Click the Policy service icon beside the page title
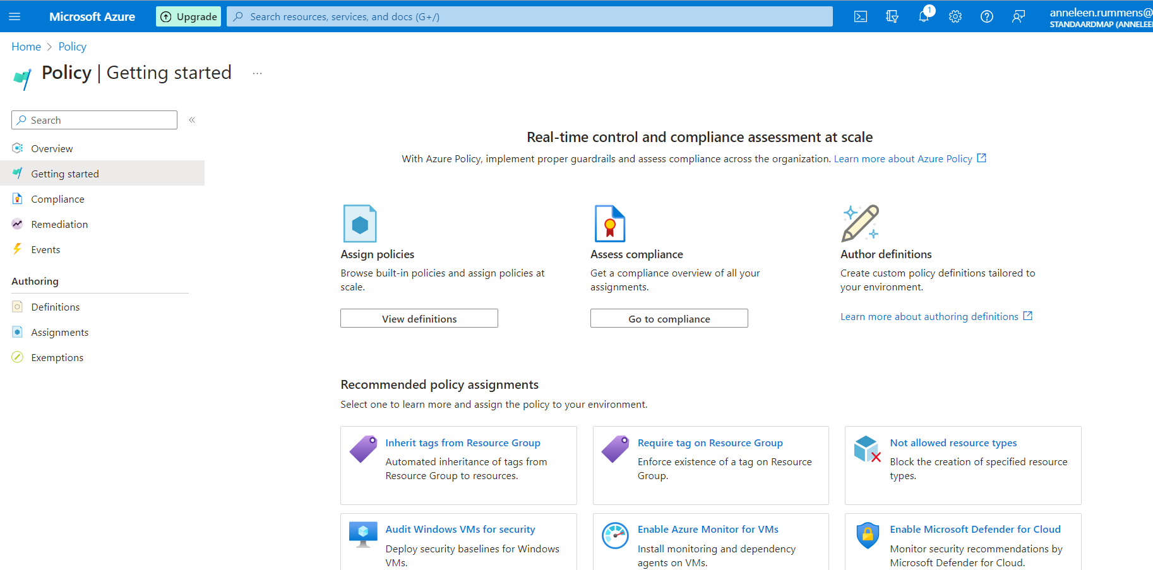Image resolution: width=1153 pixels, height=570 pixels. coord(22,79)
